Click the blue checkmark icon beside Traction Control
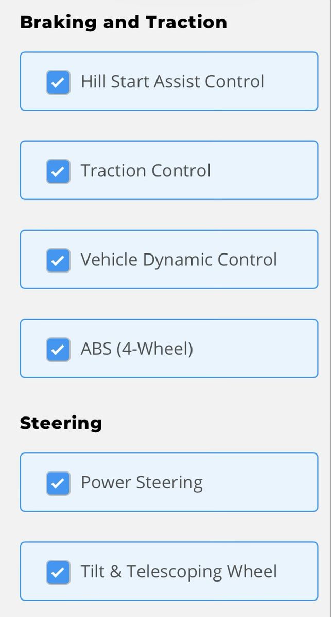 58,171
